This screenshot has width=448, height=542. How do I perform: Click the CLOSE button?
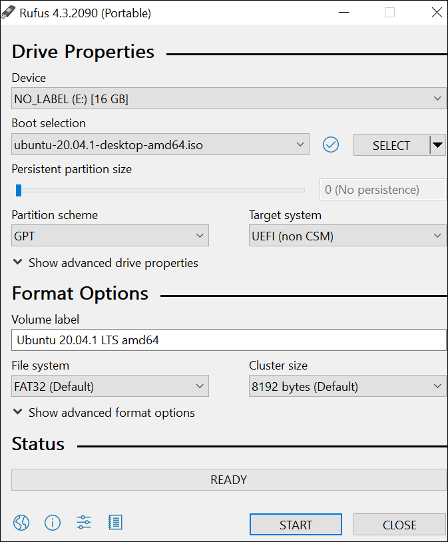[399, 525]
